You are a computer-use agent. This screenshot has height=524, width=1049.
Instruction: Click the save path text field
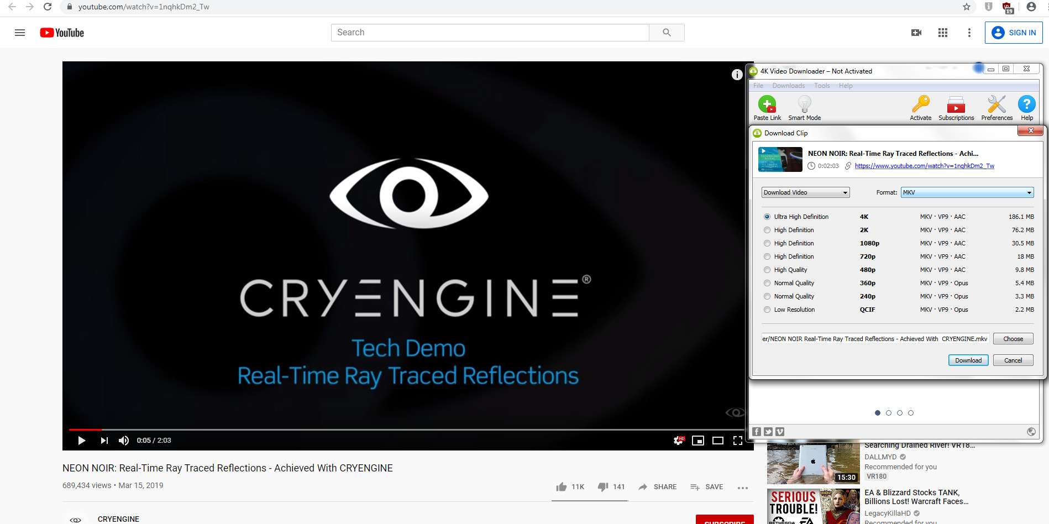point(875,339)
